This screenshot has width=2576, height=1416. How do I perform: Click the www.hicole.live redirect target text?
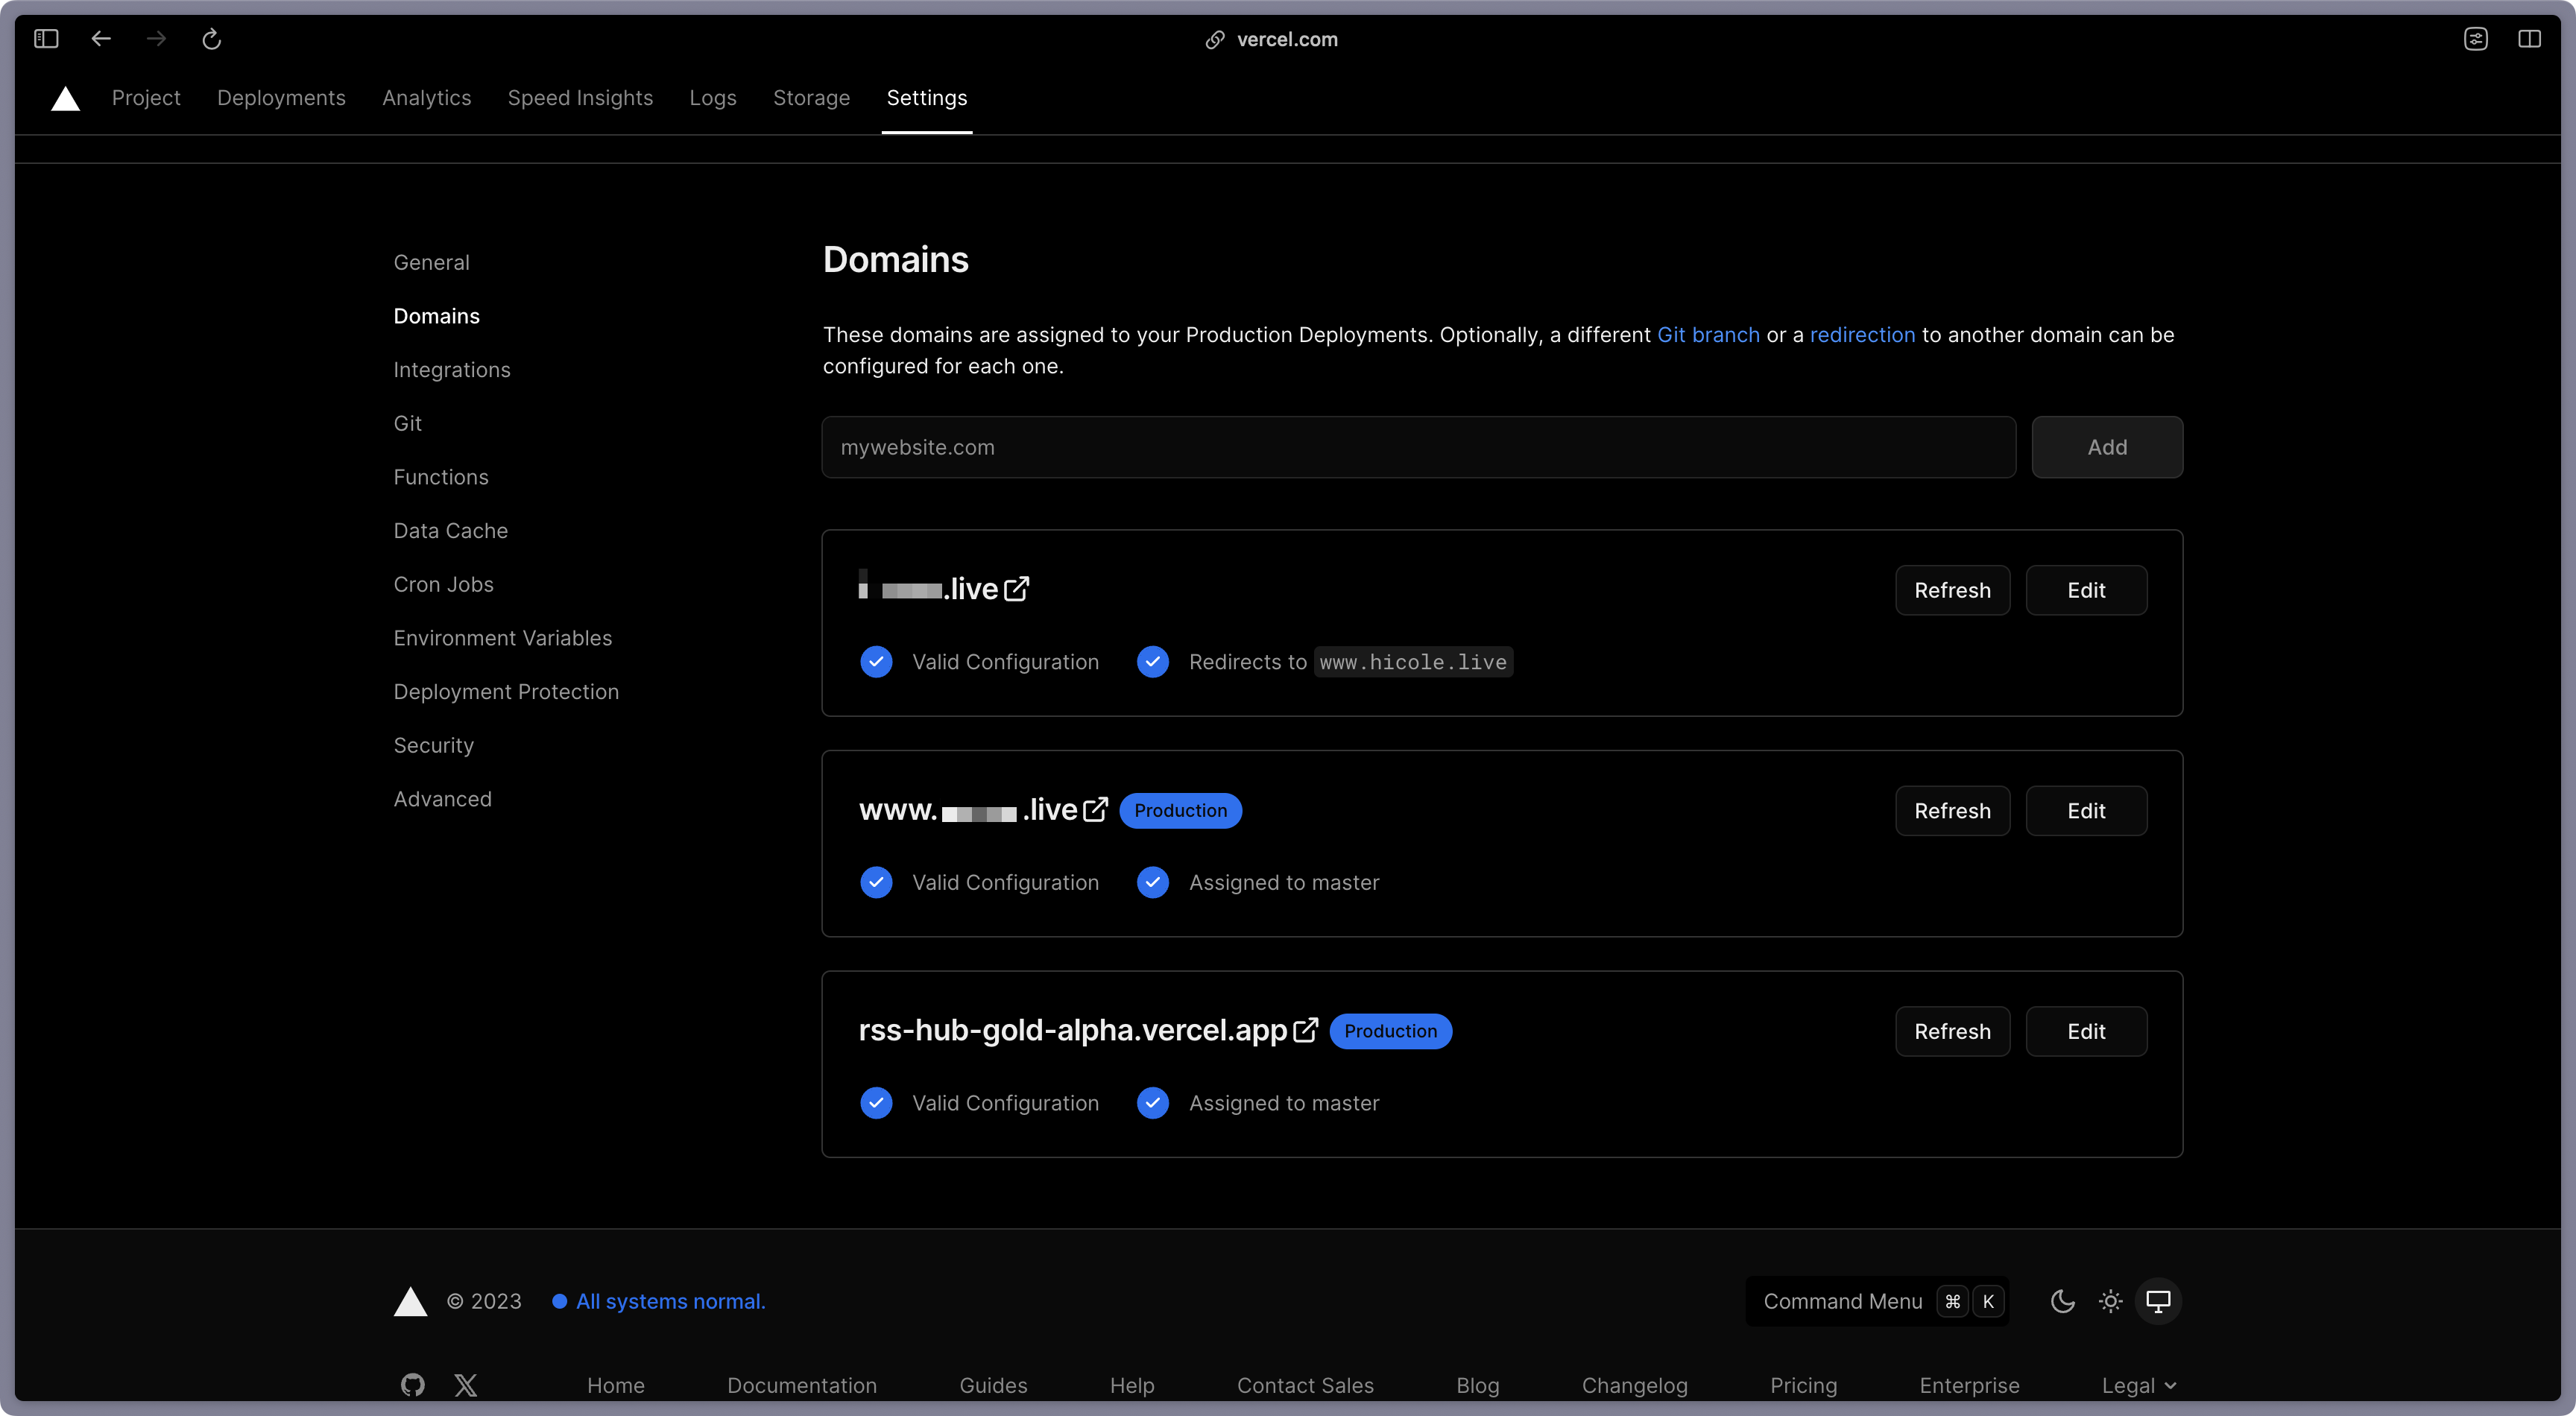1413,662
